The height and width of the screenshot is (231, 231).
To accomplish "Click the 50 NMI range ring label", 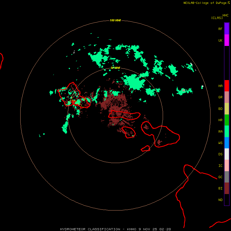I will tap(115, 68).
